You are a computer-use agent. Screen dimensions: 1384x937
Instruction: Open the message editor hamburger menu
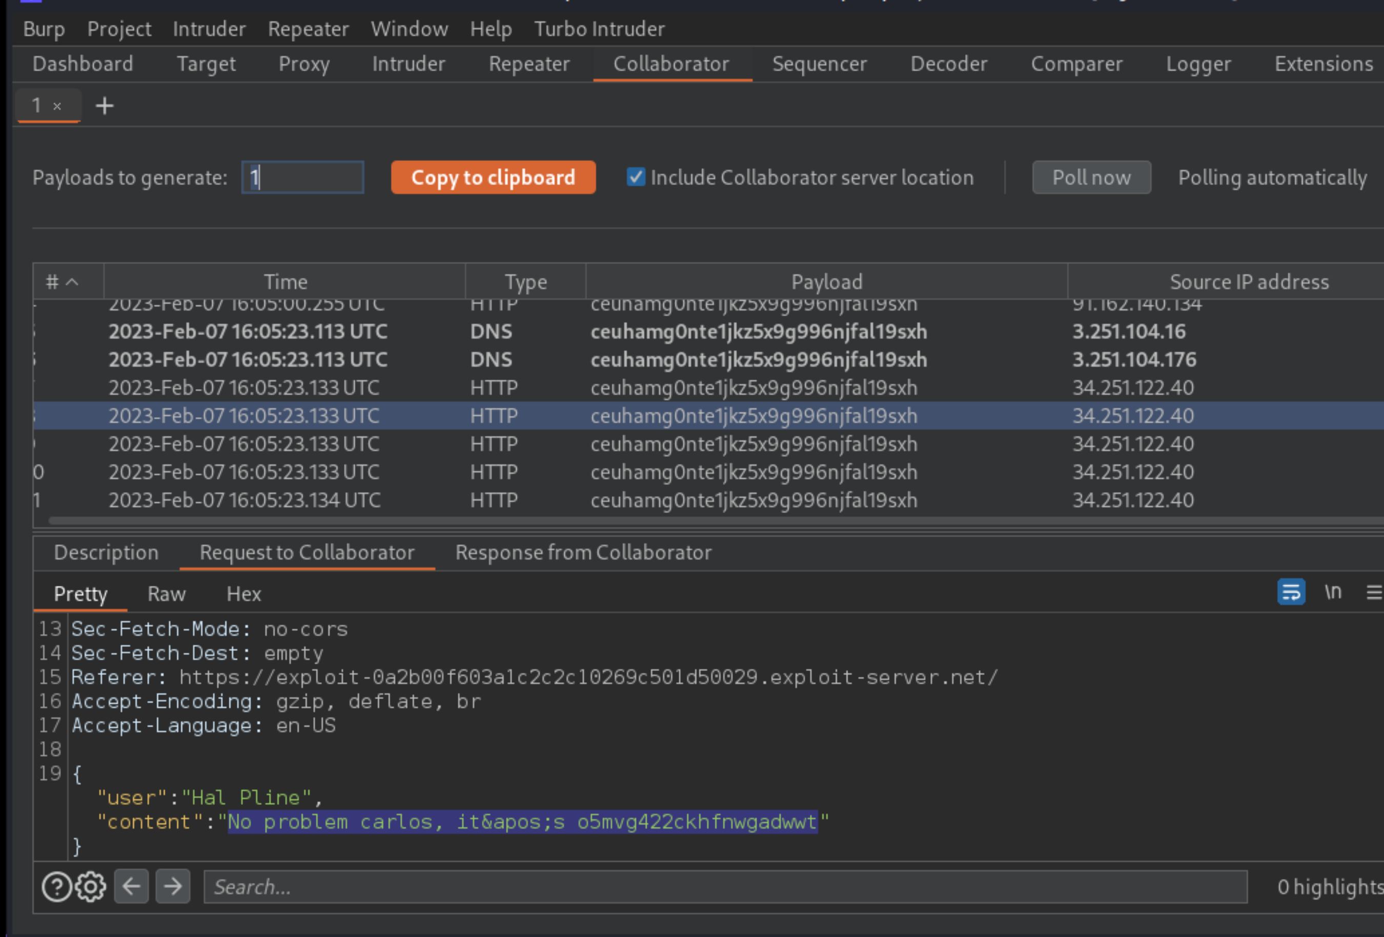pyautogui.click(x=1373, y=592)
